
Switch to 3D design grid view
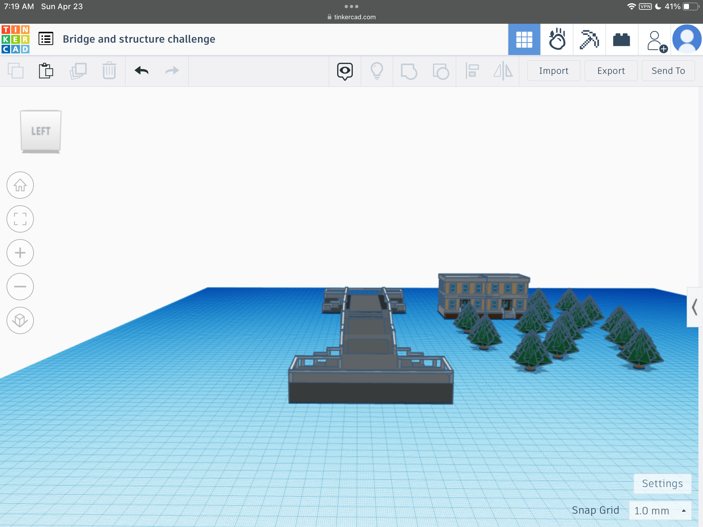tap(524, 39)
